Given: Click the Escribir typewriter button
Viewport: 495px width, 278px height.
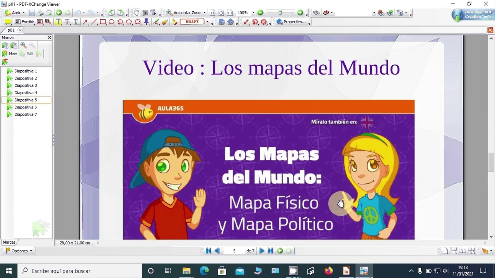Looking at the screenshot, I should pyautogui.click(x=24, y=22).
